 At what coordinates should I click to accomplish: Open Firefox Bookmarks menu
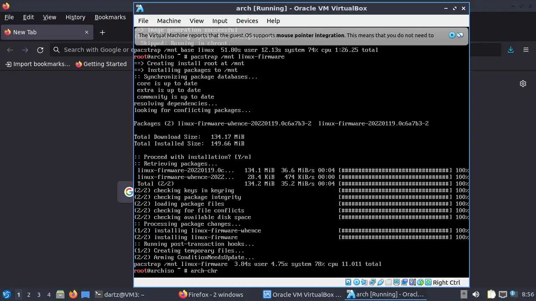tap(110, 17)
